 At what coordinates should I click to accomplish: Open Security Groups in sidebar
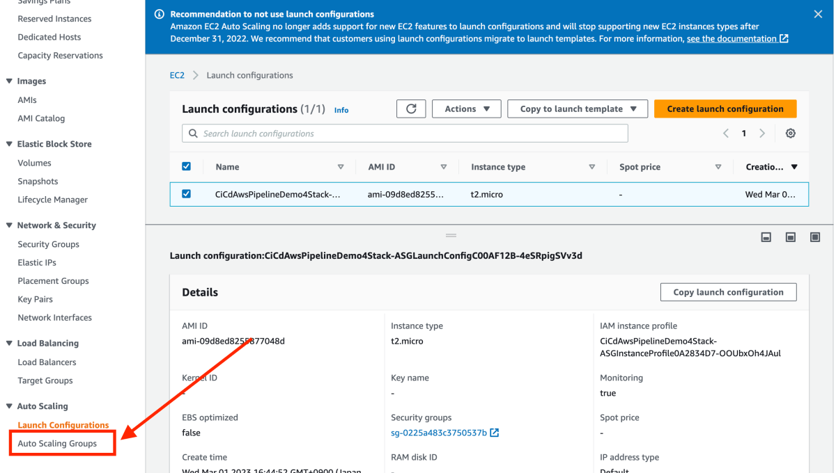tap(48, 244)
